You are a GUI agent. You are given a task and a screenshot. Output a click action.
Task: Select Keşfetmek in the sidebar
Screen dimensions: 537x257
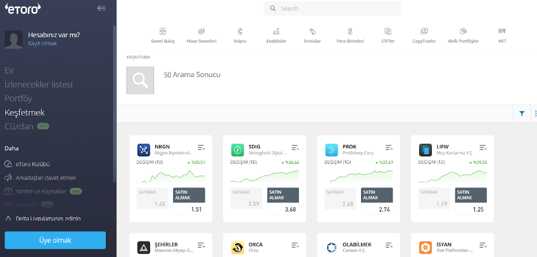point(25,113)
